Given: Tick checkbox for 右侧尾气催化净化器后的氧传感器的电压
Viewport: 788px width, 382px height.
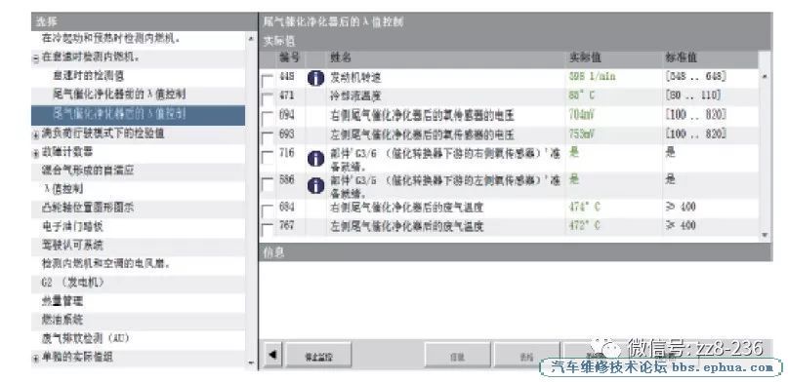Looking at the screenshot, I should click(x=268, y=118).
